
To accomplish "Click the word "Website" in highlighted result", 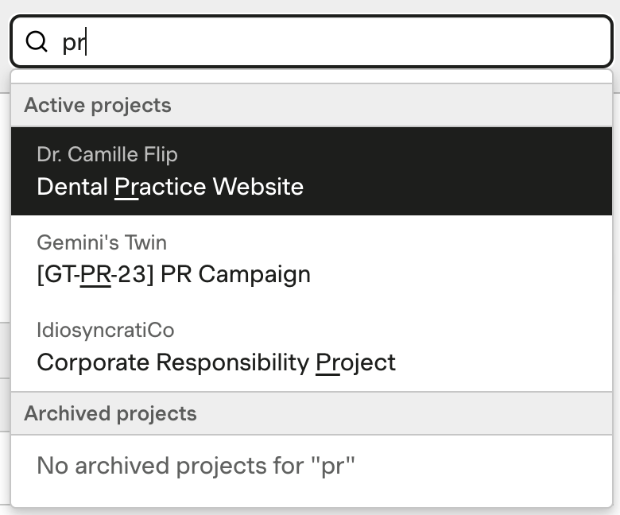I will click(x=258, y=187).
